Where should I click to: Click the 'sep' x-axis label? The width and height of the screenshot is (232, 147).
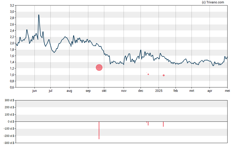(x=88, y=91)
